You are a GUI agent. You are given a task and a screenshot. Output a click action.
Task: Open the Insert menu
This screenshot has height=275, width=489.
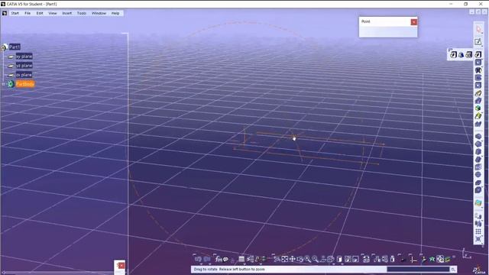click(66, 13)
